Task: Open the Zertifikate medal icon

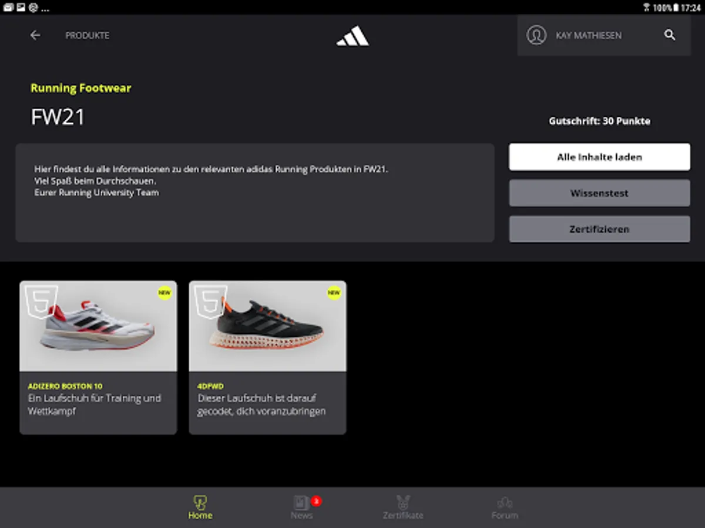Action: tap(403, 503)
